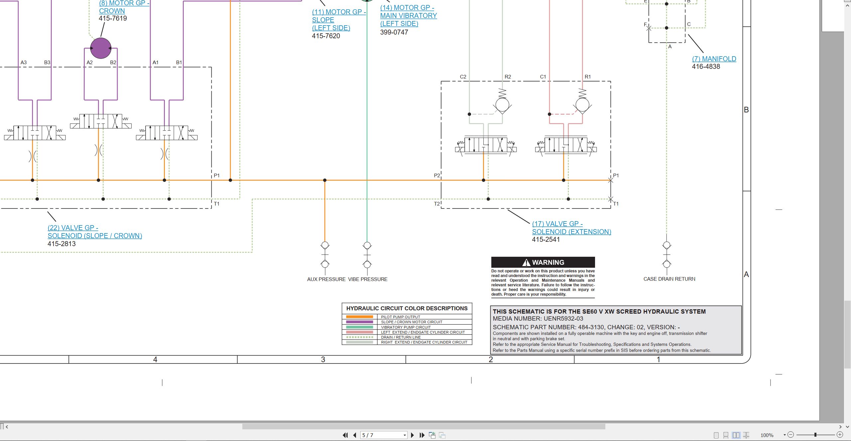This screenshot has width=851, height=441.
Task: Select continuous facing pages layout
Action: coord(746,435)
